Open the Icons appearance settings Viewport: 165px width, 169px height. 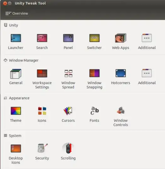tap(42, 111)
